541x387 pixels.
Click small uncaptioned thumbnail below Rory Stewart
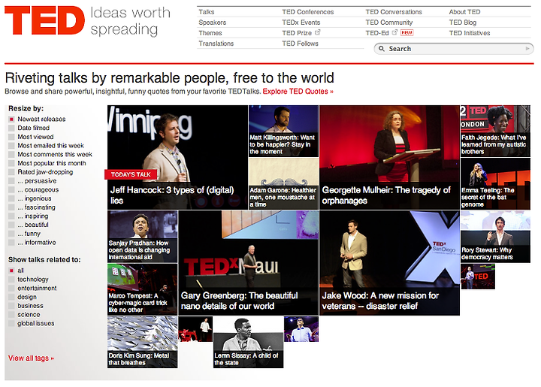478,277
